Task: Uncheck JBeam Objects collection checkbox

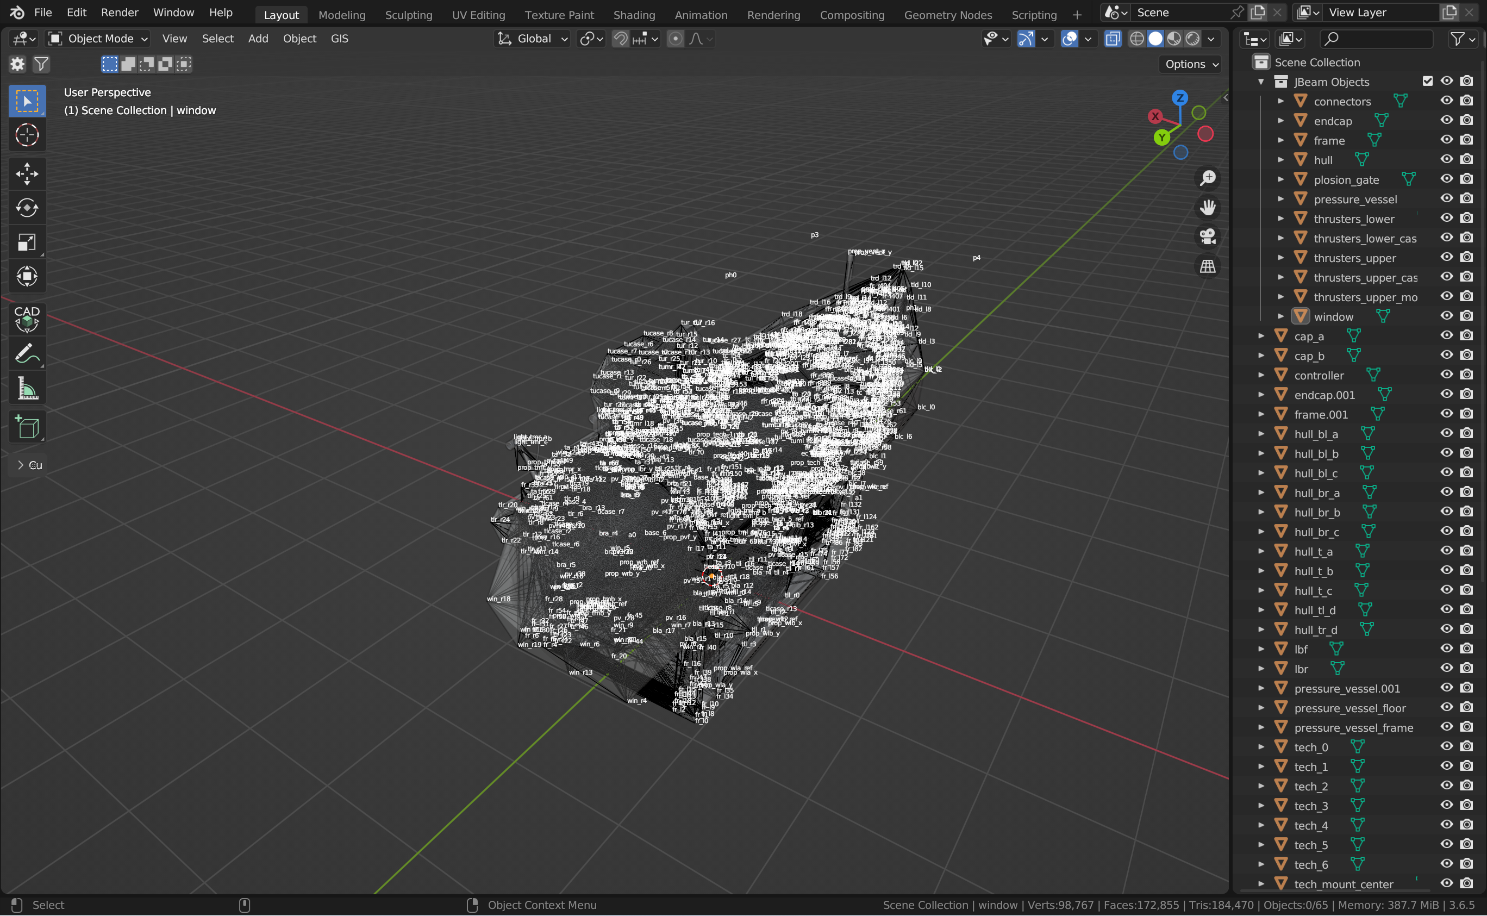Action: click(1428, 81)
